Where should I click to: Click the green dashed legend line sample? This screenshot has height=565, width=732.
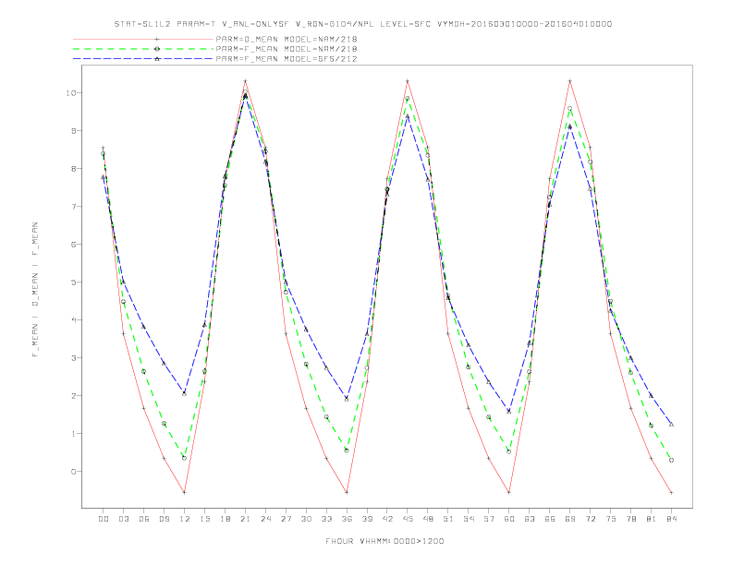[143, 49]
